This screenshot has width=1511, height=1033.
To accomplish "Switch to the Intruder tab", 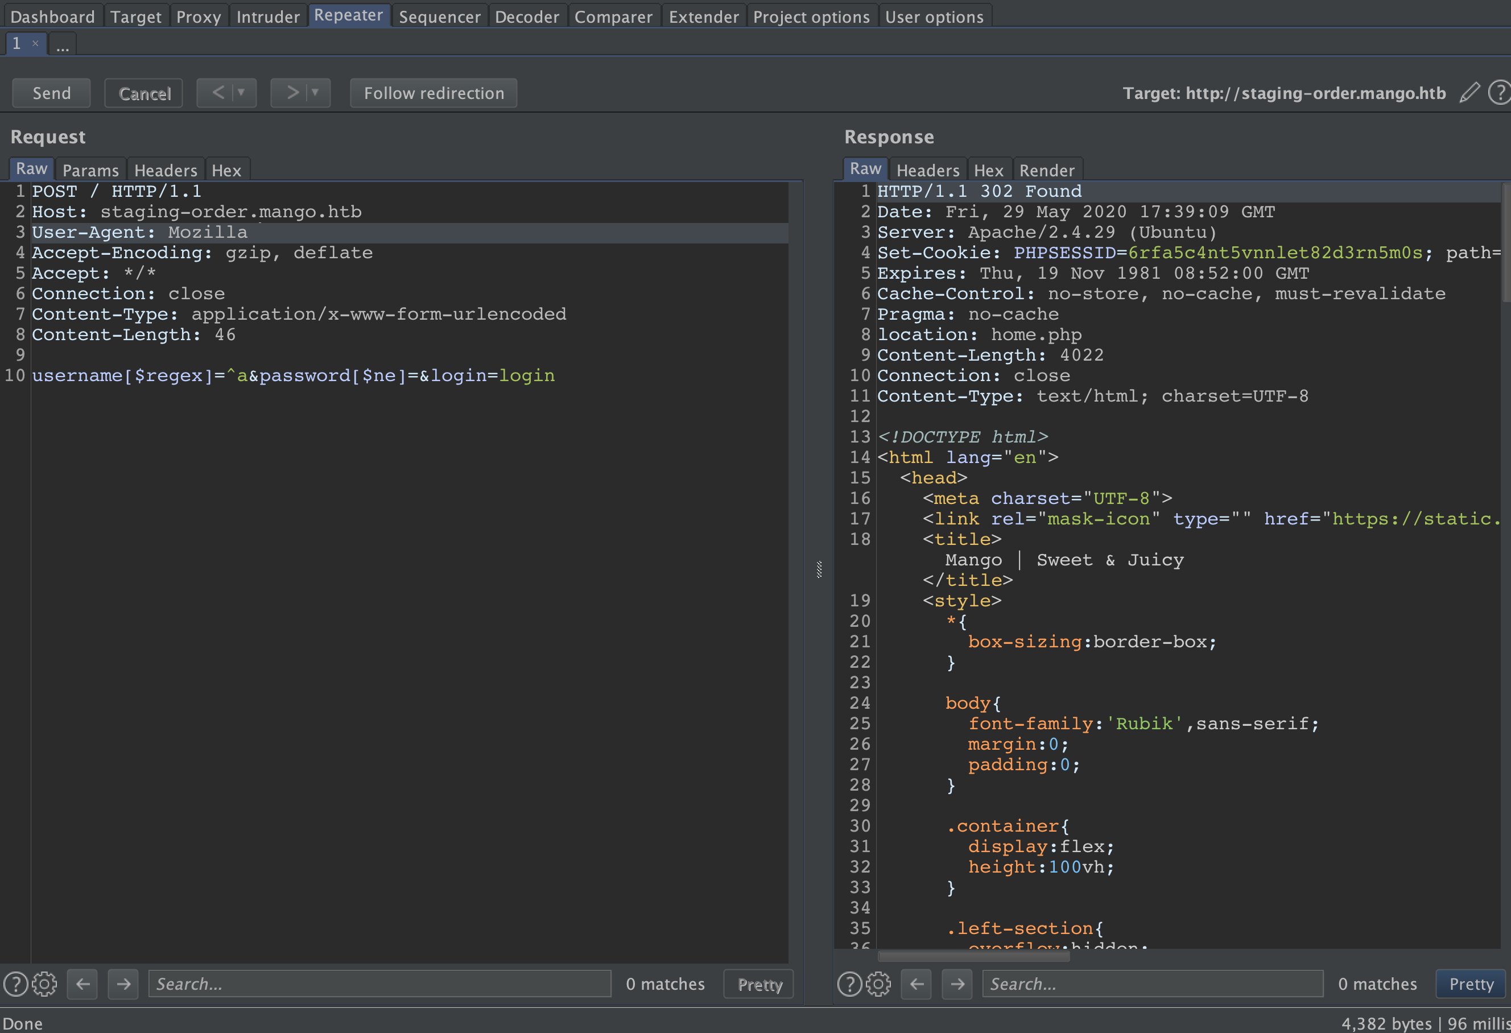I will point(268,16).
